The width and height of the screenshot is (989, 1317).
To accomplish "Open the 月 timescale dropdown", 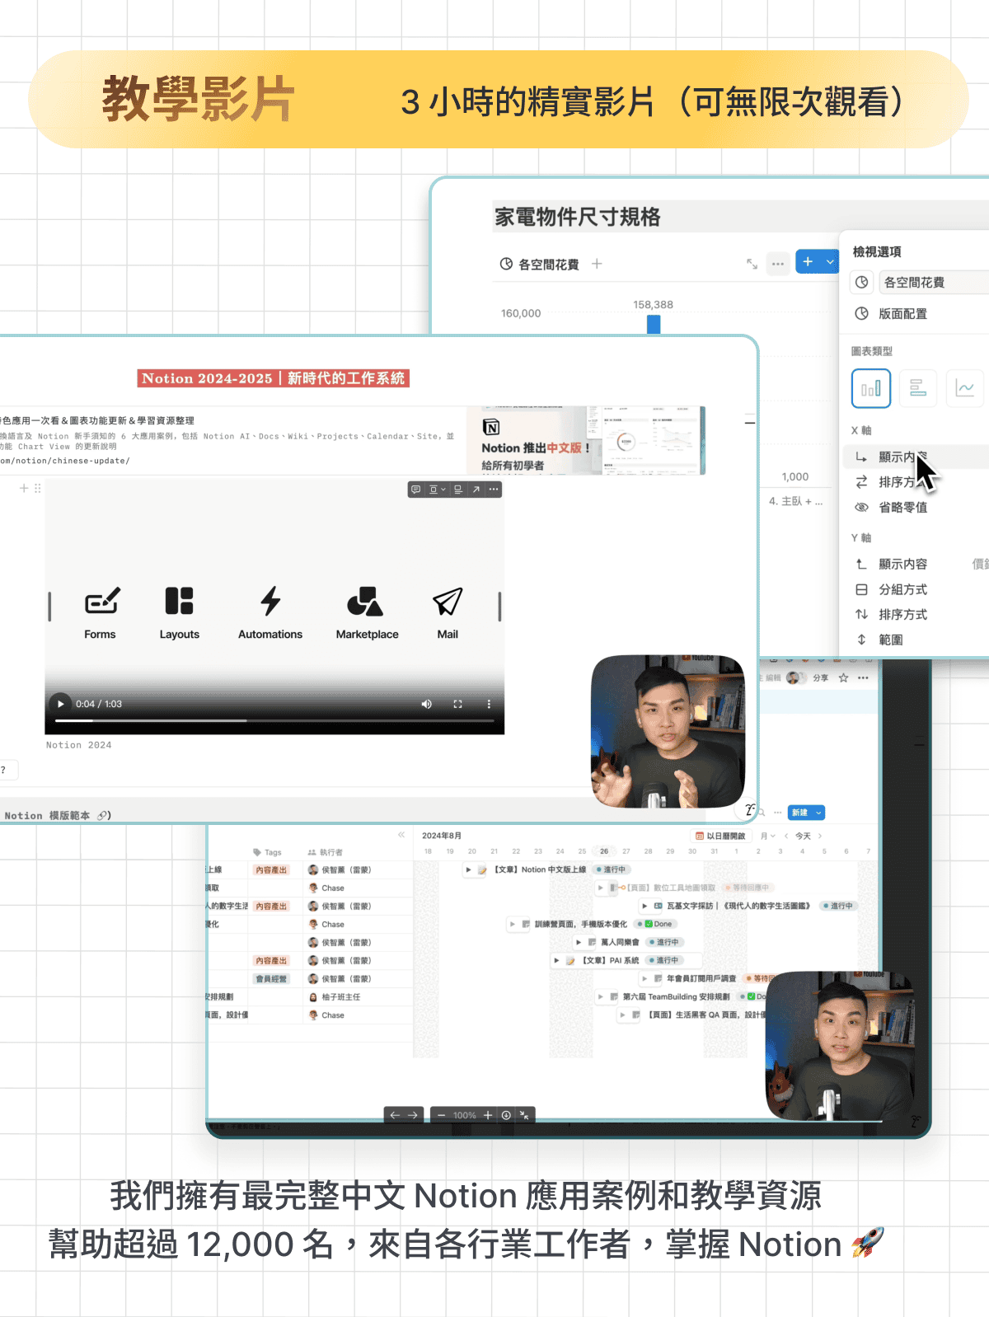I will [767, 836].
